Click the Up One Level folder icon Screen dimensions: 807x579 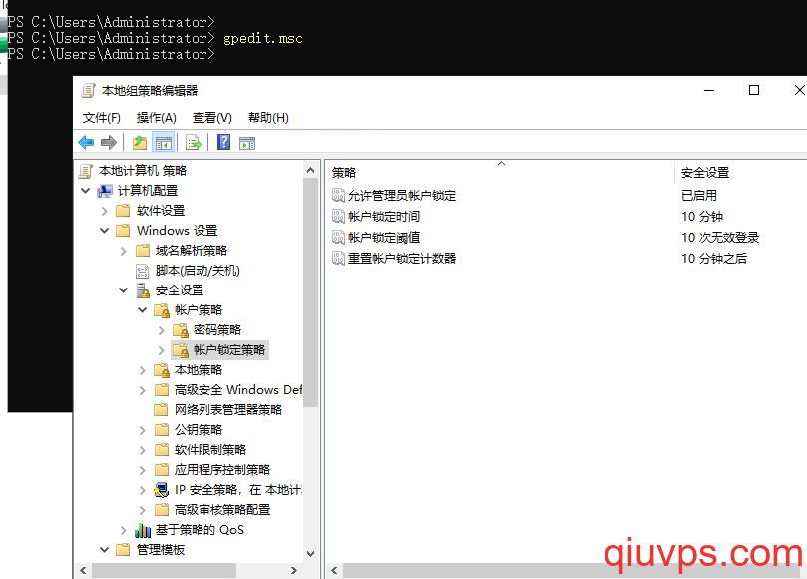click(x=140, y=143)
